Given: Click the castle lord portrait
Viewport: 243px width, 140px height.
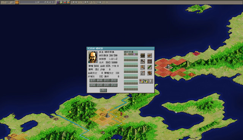Looking at the screenshot, I should coord(93,57).
